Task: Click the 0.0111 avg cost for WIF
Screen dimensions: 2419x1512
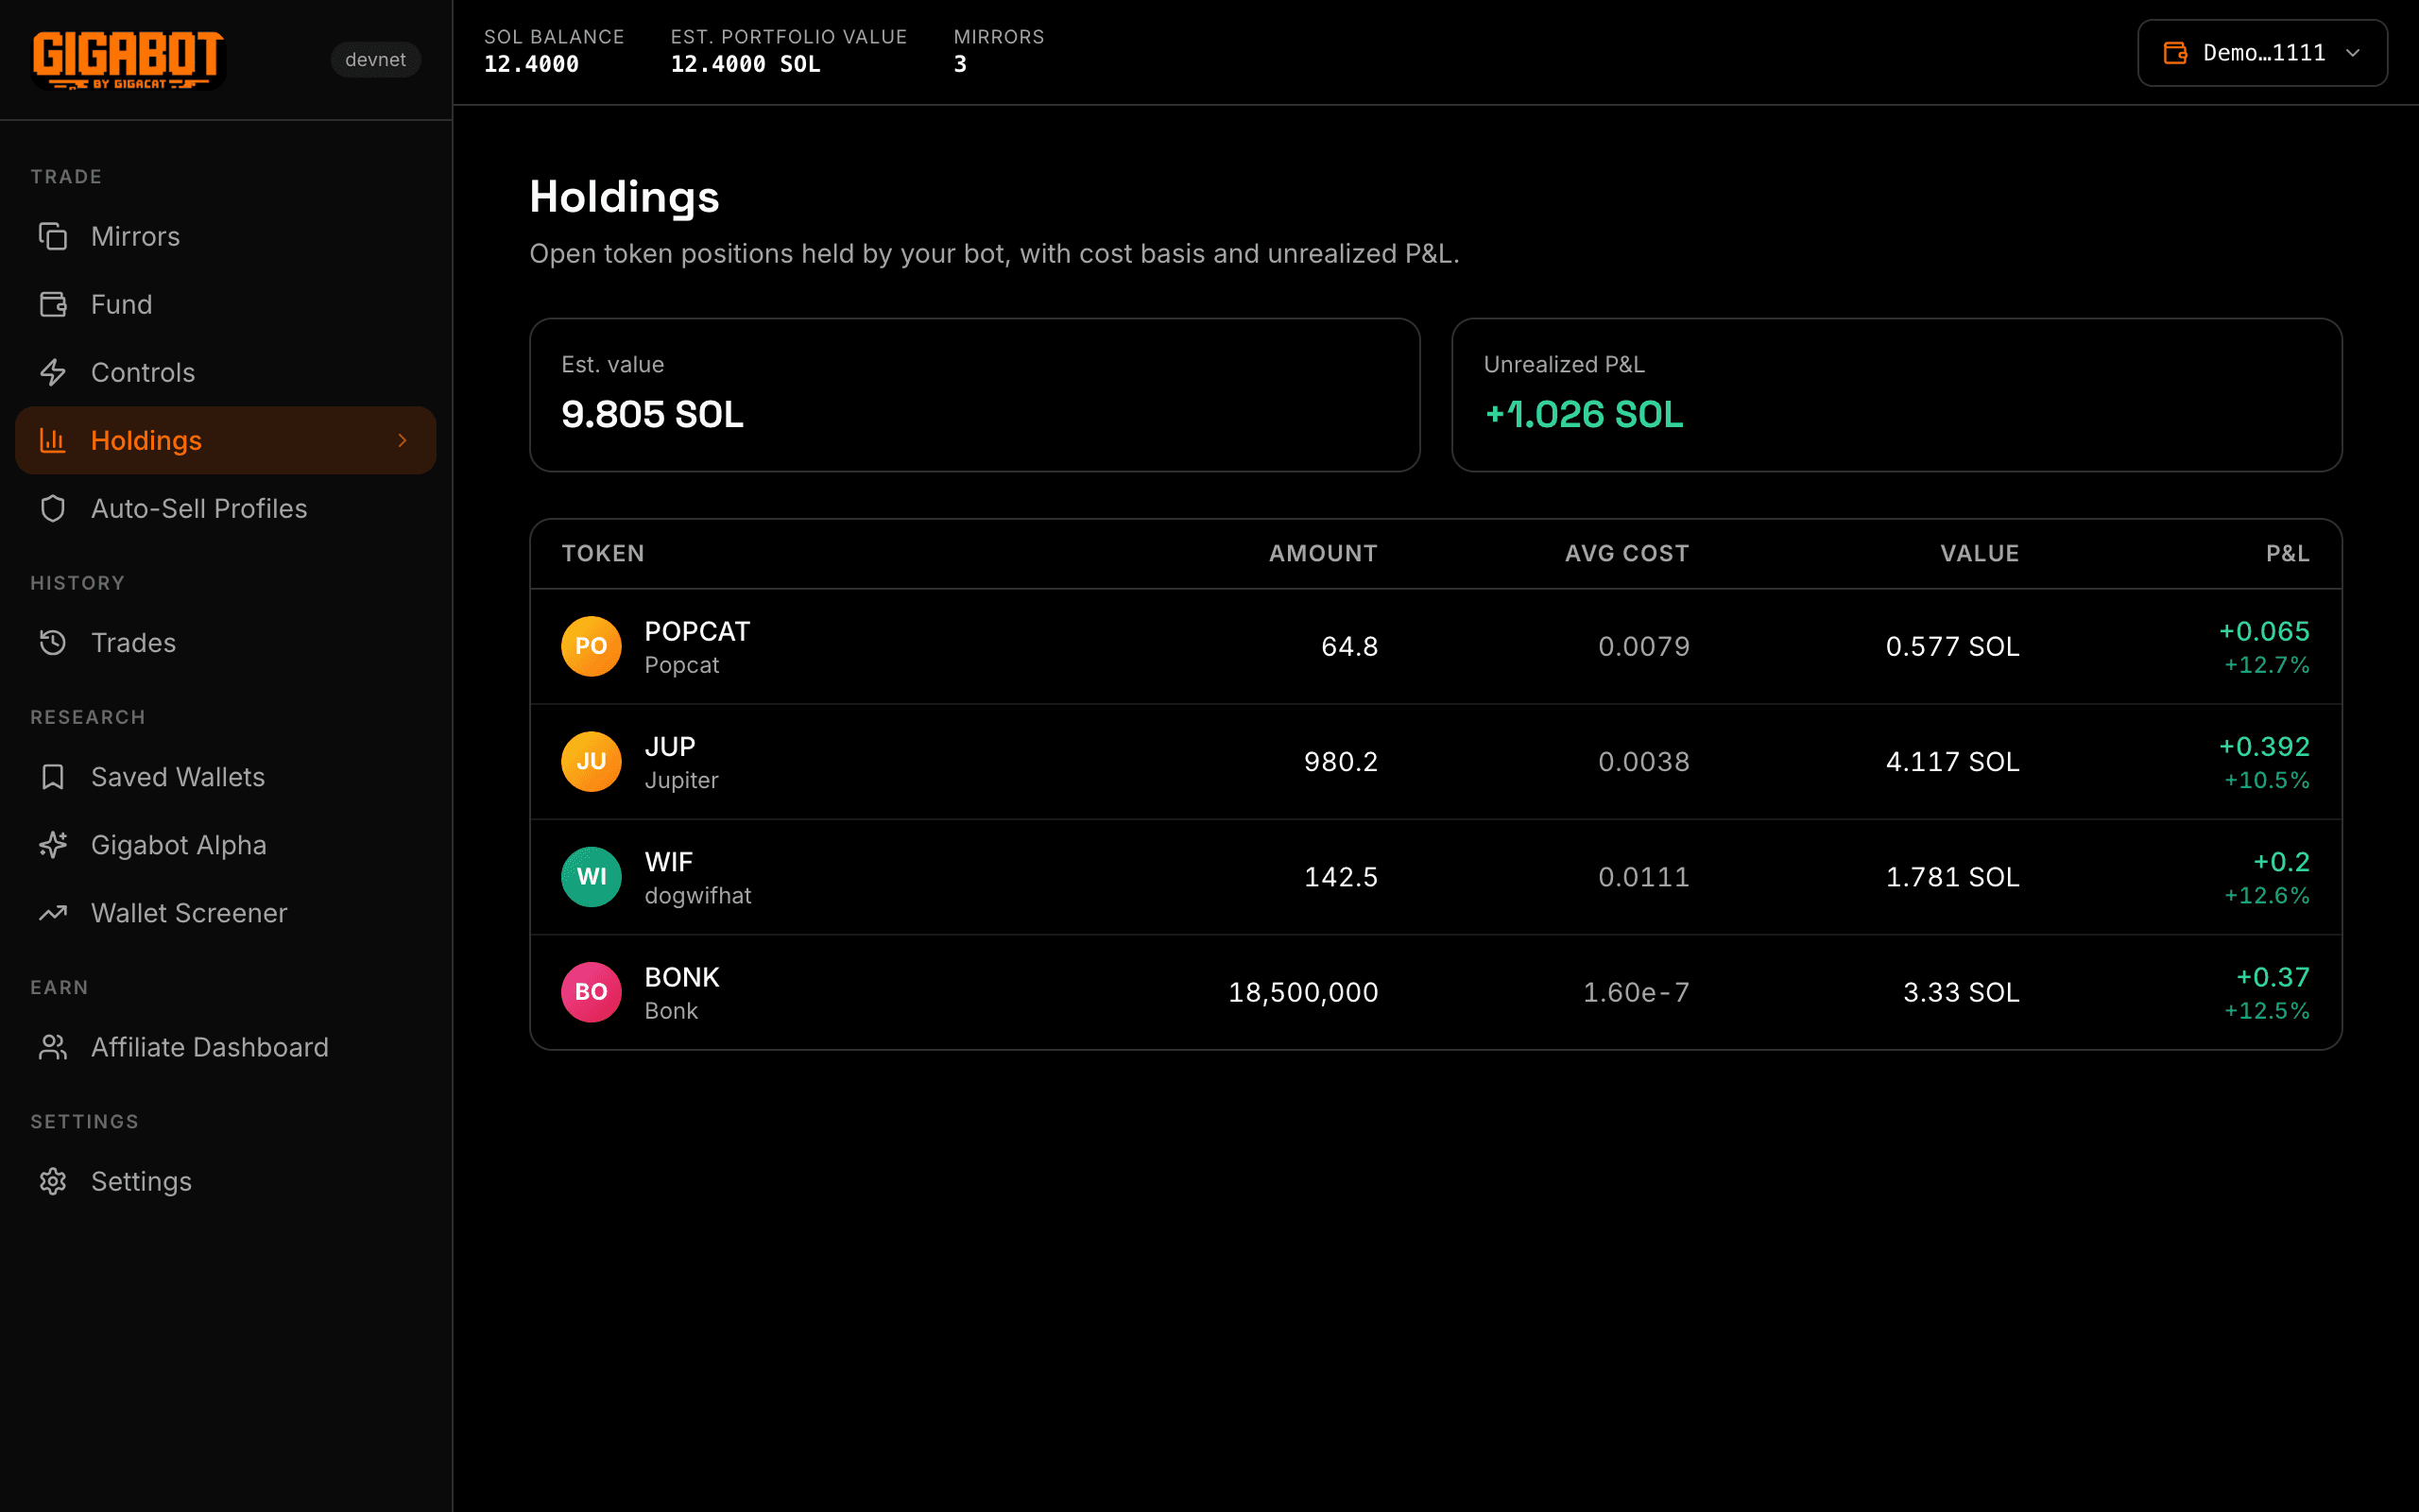Action: coord(1643,876)
